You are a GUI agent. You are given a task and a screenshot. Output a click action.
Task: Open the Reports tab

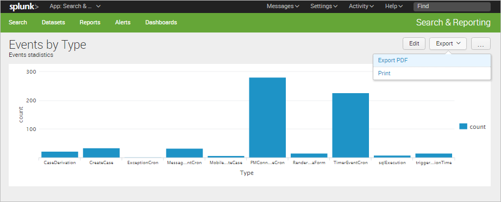pos(90,22)
